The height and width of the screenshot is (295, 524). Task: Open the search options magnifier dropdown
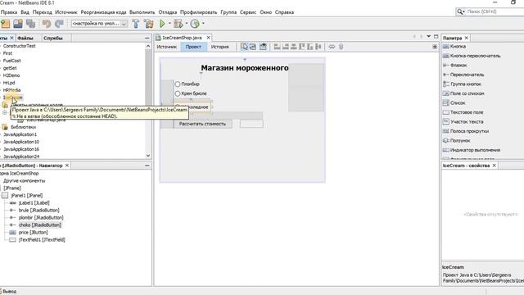(x=461, y=11)
